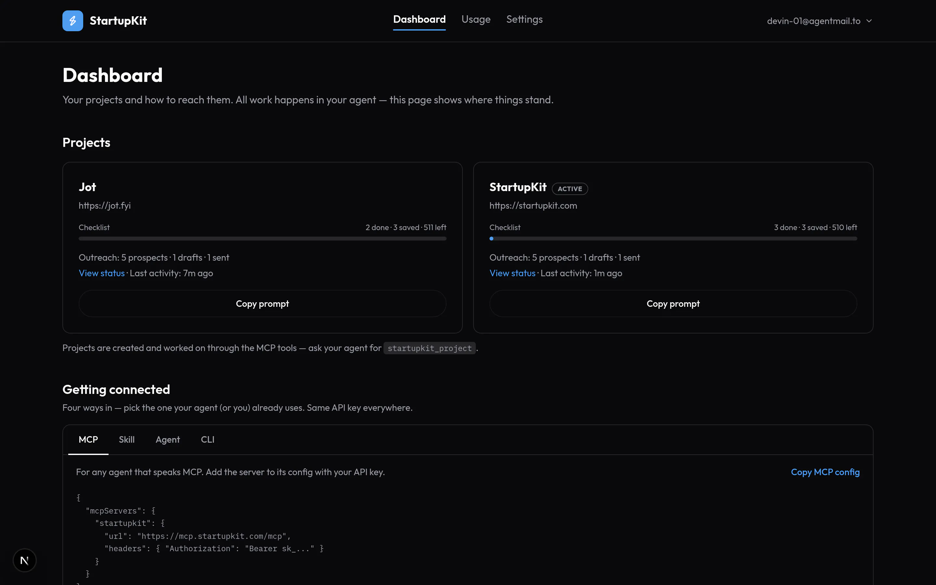Click the https://startupkit.com URL
Screen dimensions: 936x585
click(533, 205)
